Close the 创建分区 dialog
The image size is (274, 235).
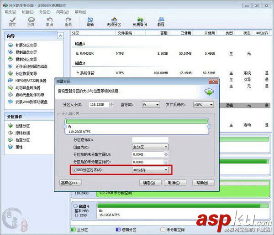213,81
